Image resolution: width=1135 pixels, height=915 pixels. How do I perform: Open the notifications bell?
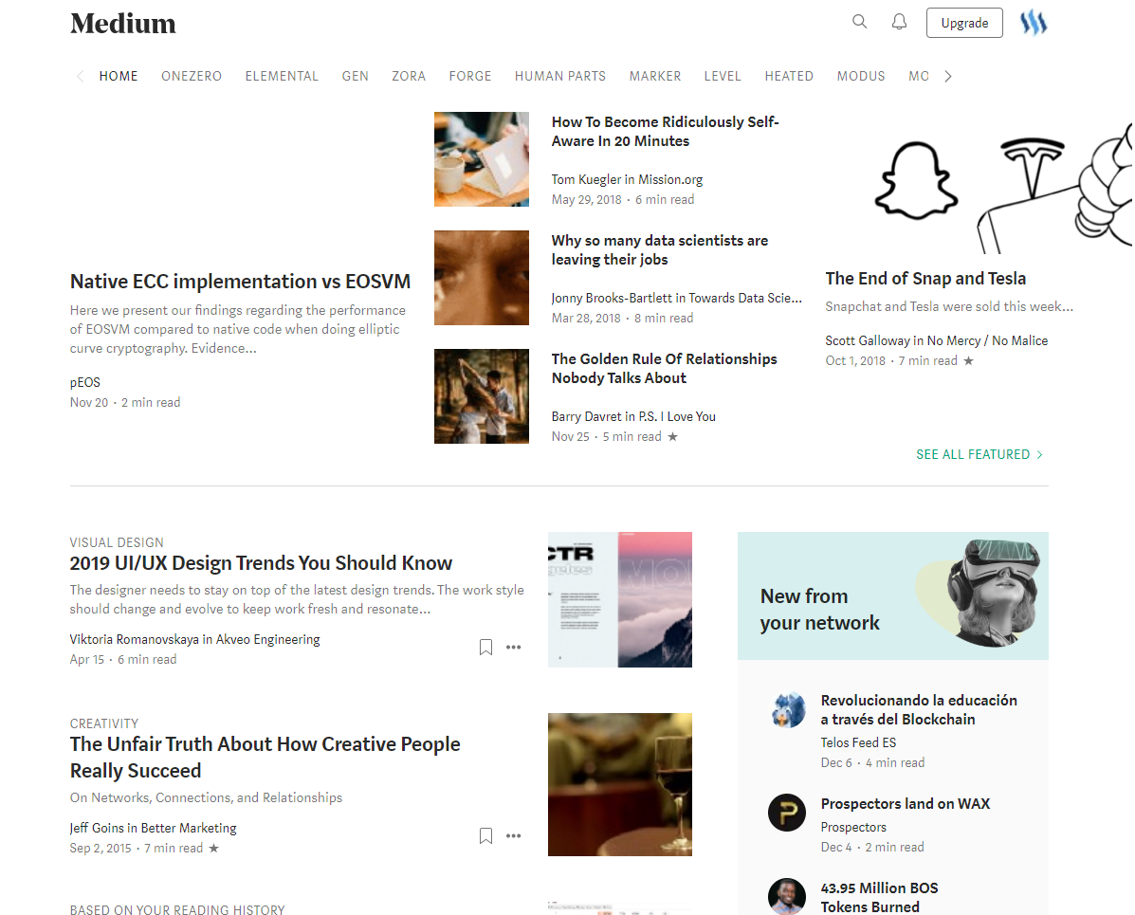pos(899,22)
